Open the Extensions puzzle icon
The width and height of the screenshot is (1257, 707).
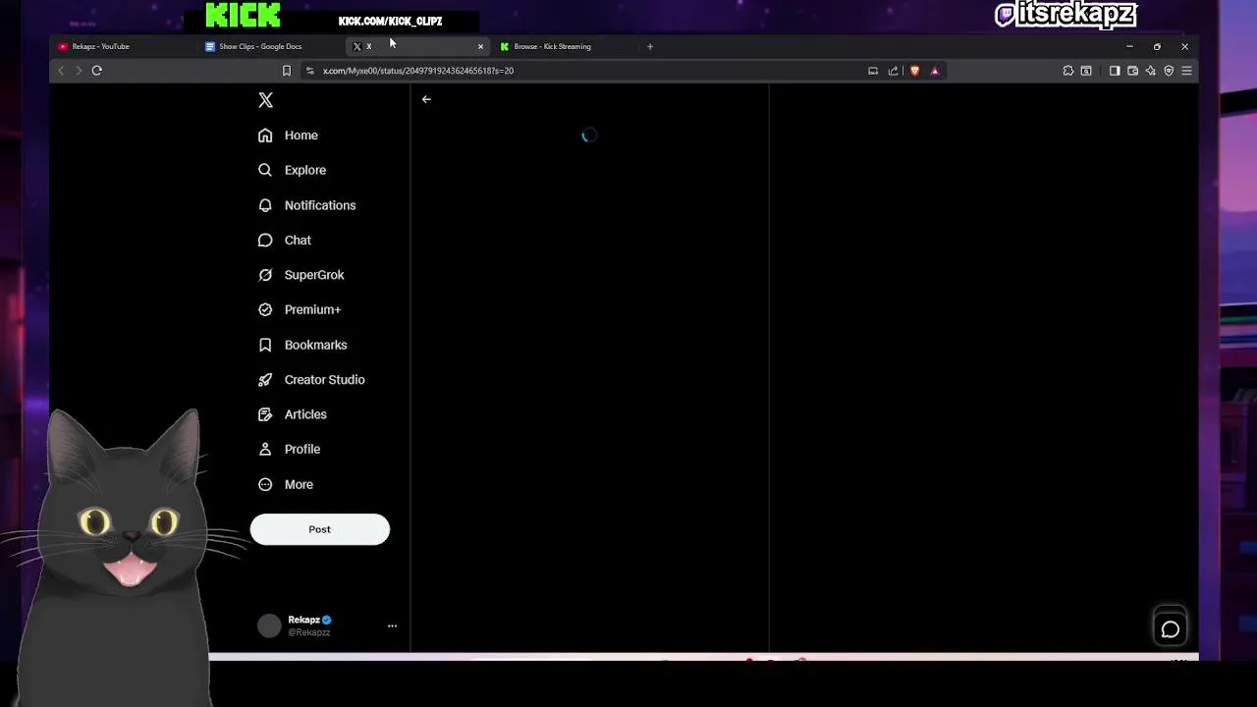(x=1068, y=71)
